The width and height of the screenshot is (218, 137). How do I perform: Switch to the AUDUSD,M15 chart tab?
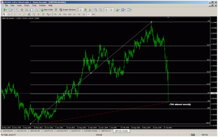(x=62, y=131)
